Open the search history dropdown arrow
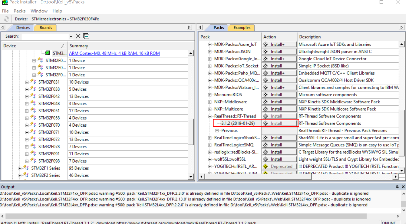The image size is (406, 224). pos(71,36)
